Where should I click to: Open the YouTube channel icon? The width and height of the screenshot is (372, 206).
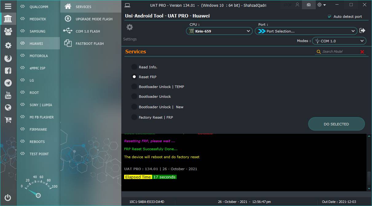[x=8, y=95]
